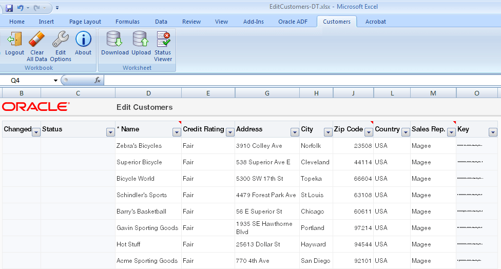This screenshot has height=269, width=501.
Task: Open the Formulas tab
Action: 127,22
